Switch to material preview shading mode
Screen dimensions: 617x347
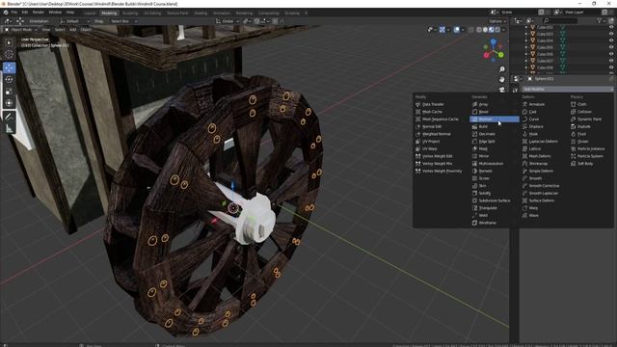(x=491, y=30)
